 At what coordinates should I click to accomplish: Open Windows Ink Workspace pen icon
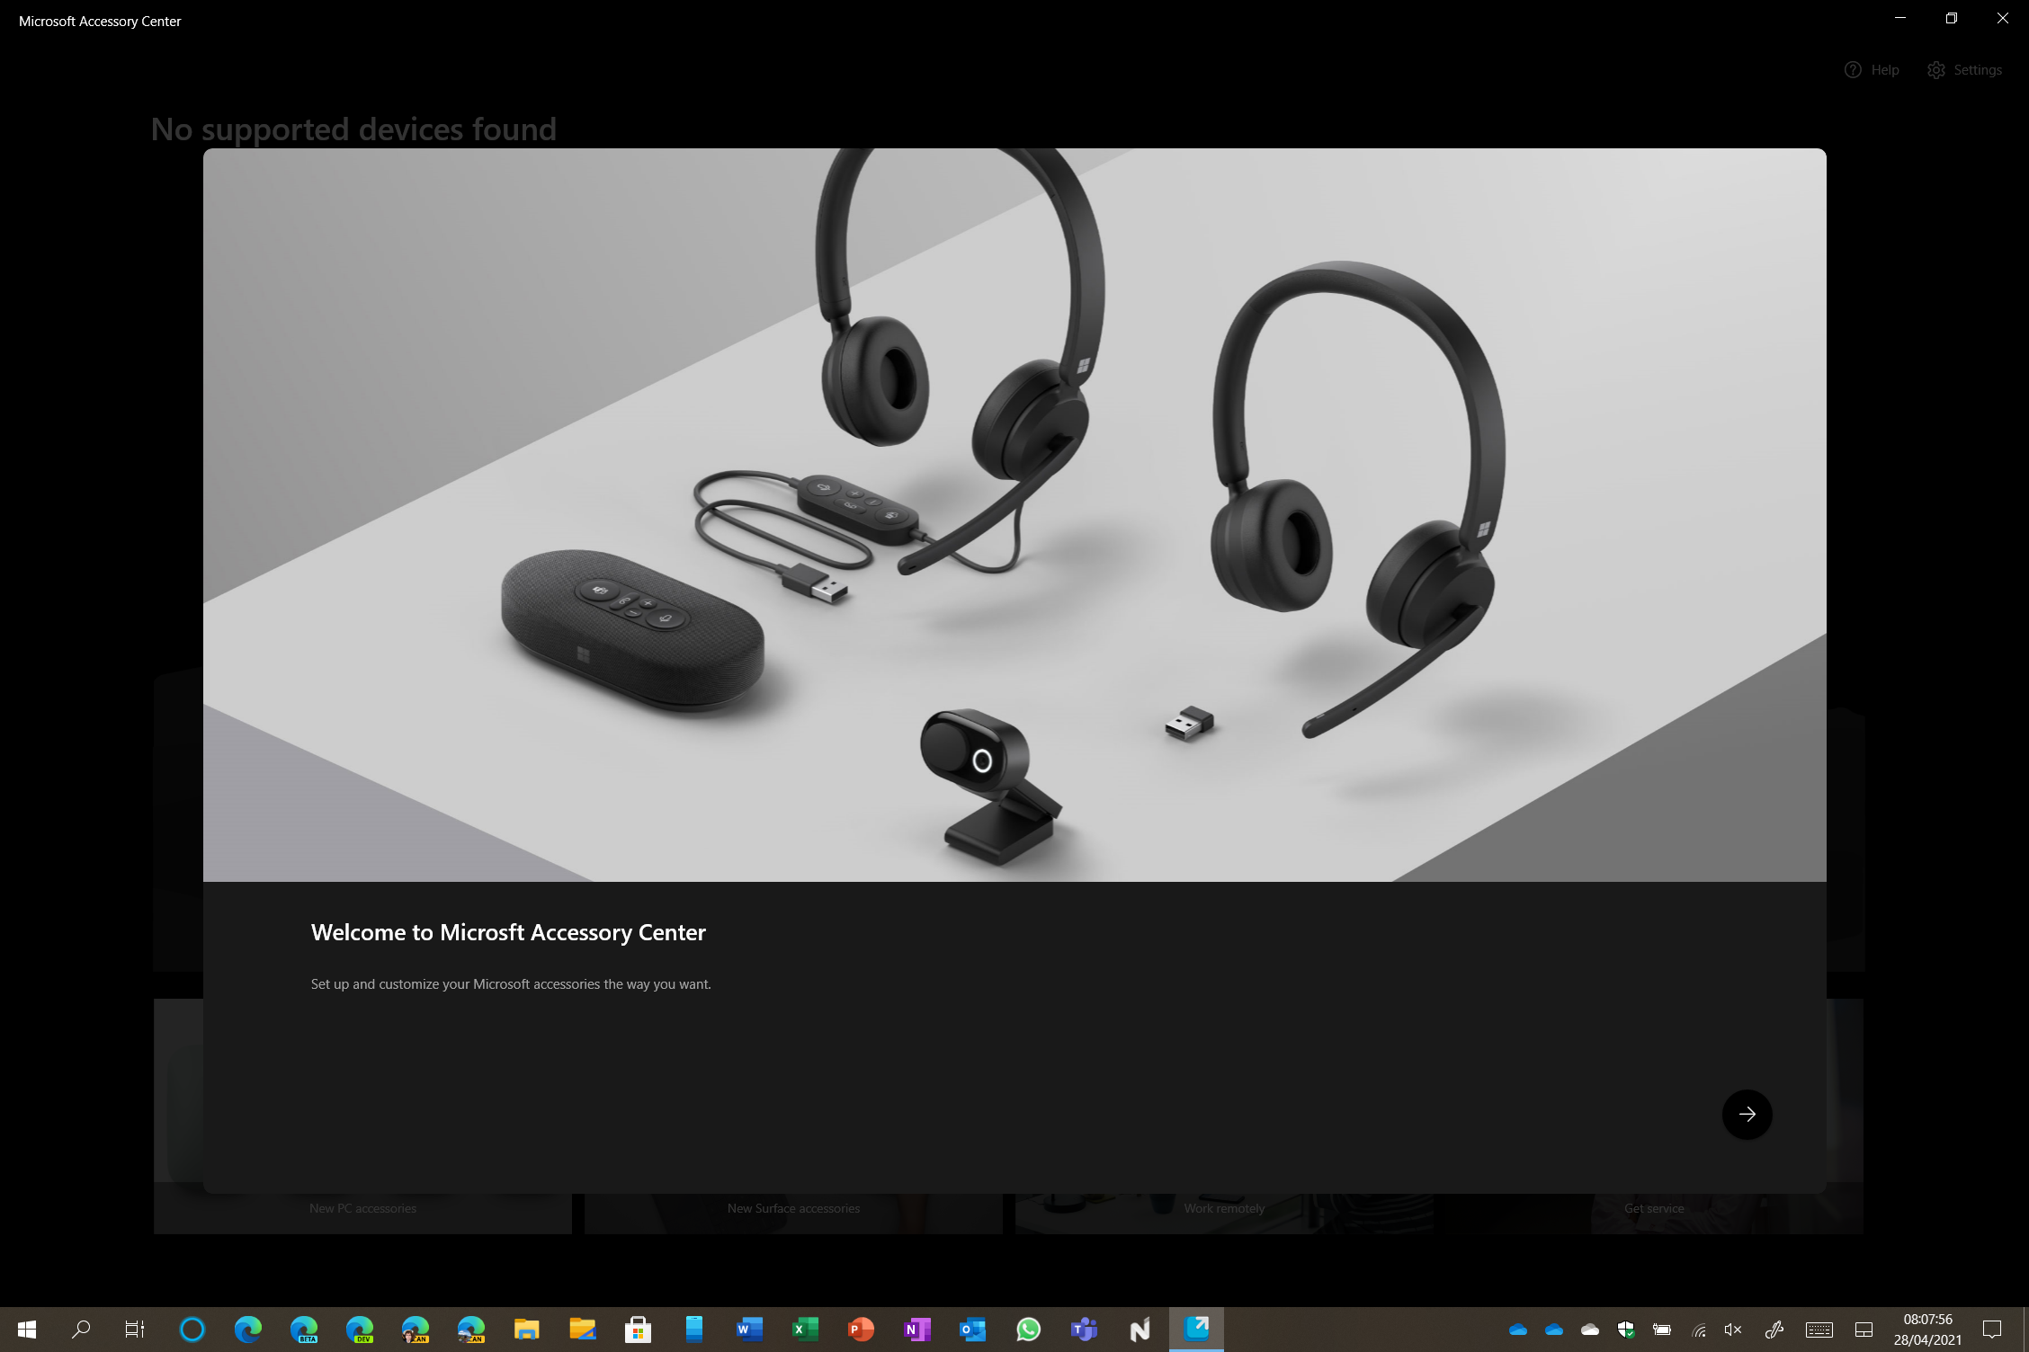click(1774, 1330)
